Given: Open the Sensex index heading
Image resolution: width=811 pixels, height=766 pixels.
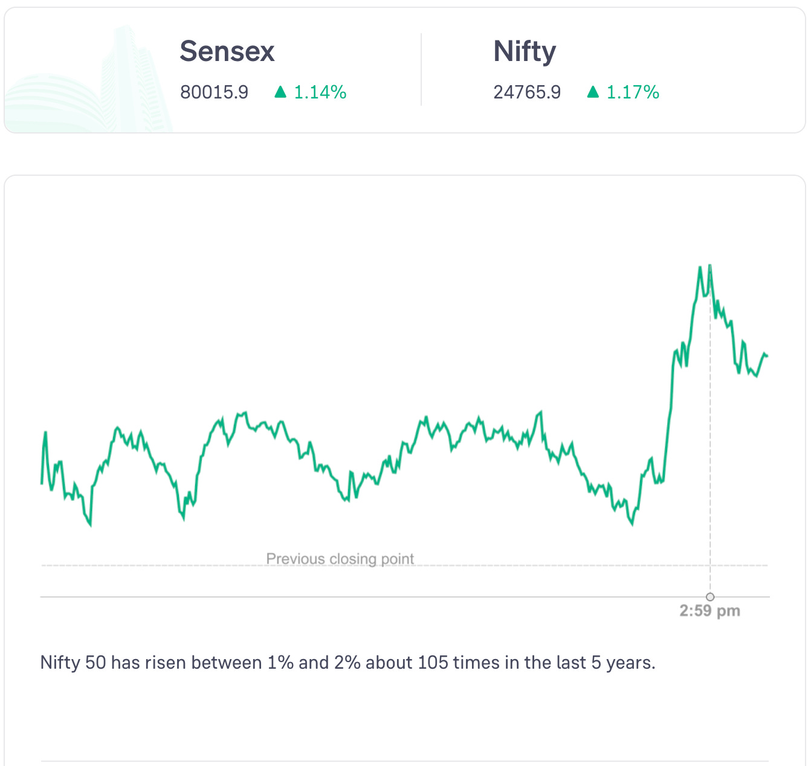Looking at the screenshot, I should [227, 51].
